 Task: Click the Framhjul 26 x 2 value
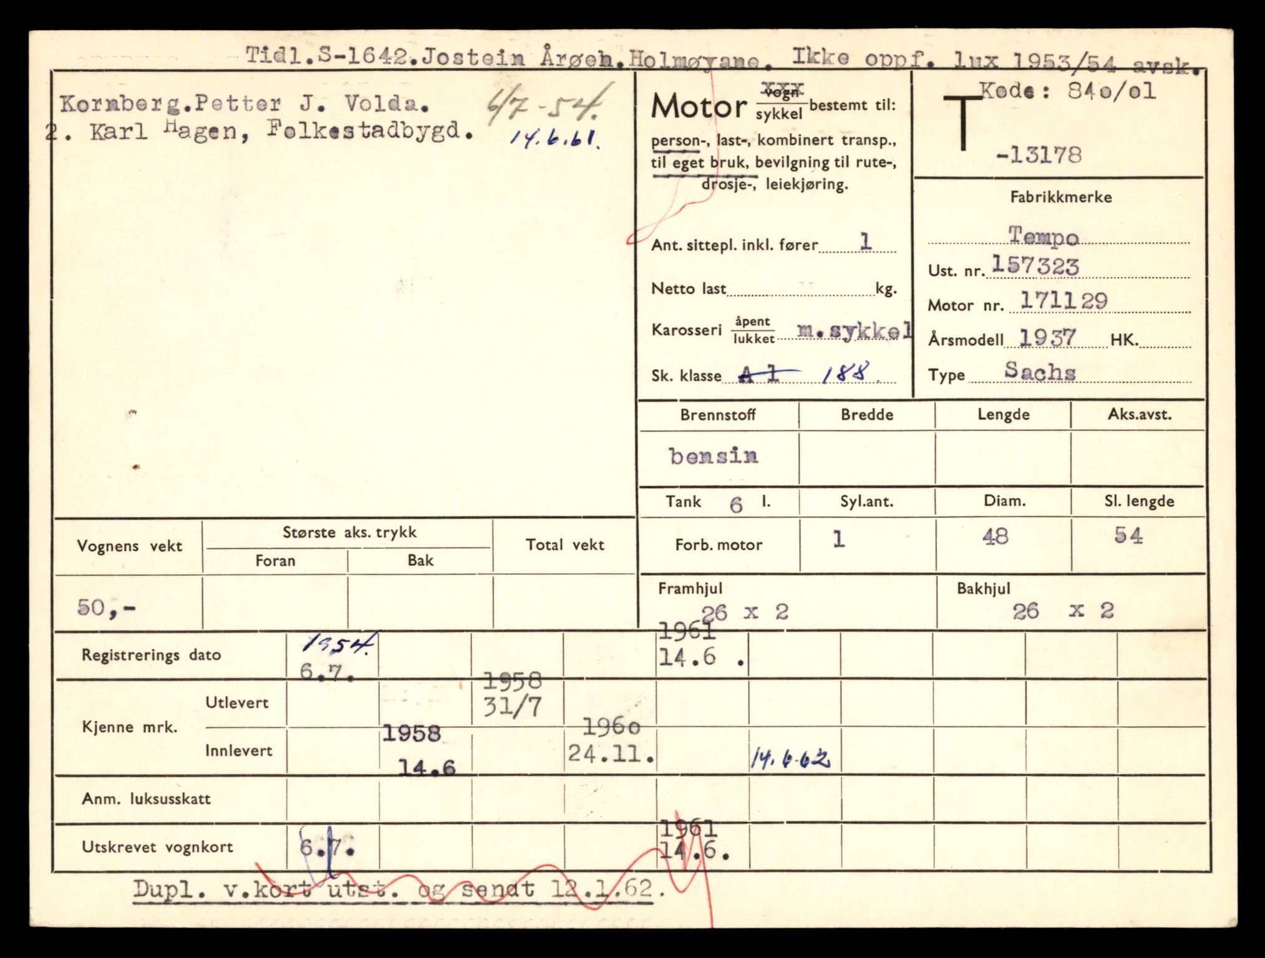(x=745, y=612)
